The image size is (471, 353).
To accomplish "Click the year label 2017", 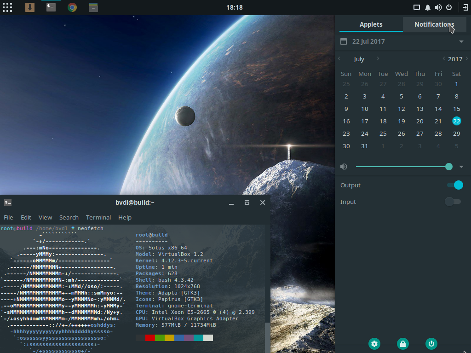I will click(455, 59).
